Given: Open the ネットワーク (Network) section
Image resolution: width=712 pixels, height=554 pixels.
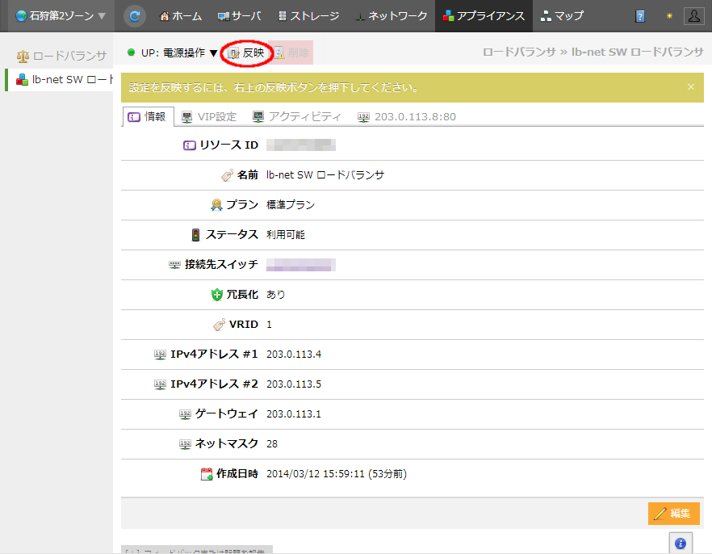Looking at the screenshot, I should [x=392, y=16].
